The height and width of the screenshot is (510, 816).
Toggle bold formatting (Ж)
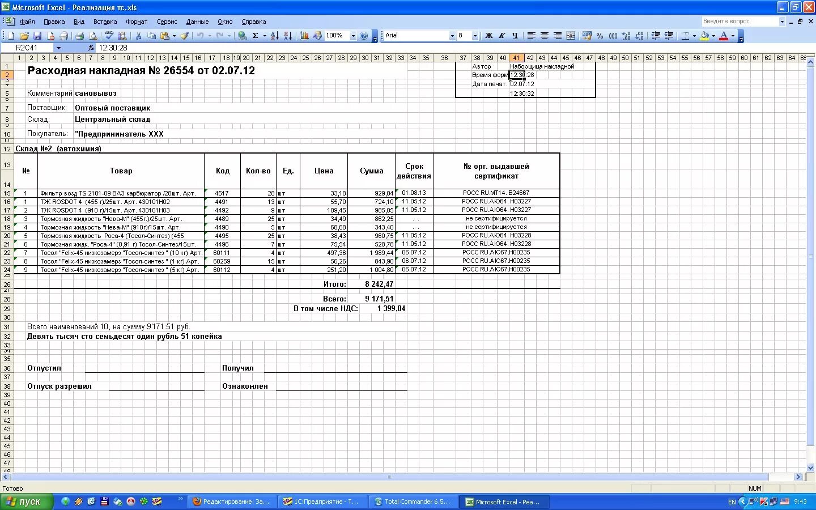click(x=488, y=36)
